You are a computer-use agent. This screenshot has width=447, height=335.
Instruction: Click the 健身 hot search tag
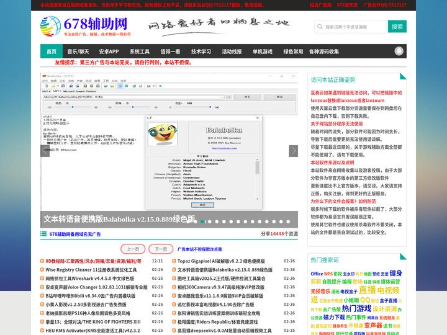(x=395, y=273)
